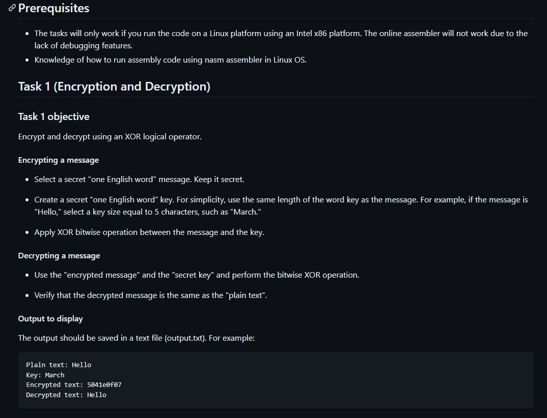
Task: Click the XOR logical operator objective sentence
Action: [110, 137]
